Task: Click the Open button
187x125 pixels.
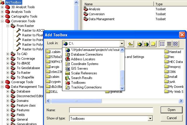Action: coord(171,110)
